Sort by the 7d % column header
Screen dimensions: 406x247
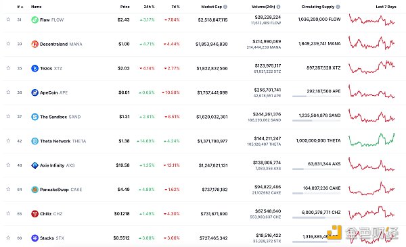point(175,7)
